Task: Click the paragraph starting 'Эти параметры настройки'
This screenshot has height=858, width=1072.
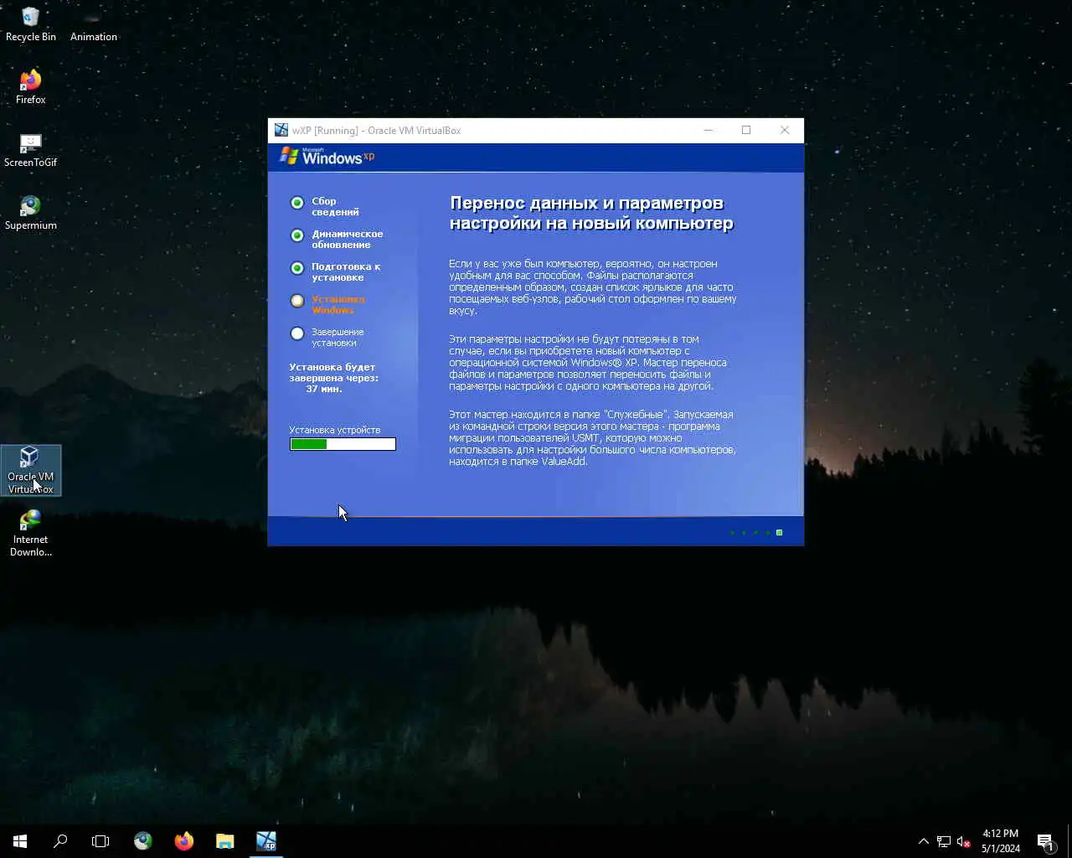Action: coord(588,362)
